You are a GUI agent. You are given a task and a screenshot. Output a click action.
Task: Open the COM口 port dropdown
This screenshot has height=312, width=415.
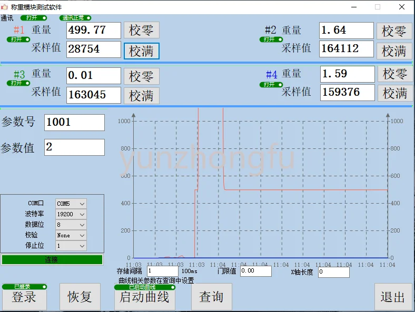pyautogui.click(x=71, y=204)
